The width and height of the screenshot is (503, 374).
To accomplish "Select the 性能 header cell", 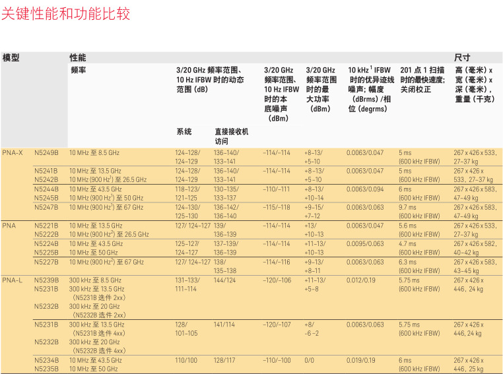I will tap(78, 57).
